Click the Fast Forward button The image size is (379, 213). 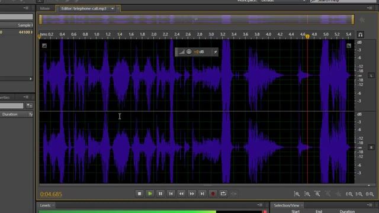coord(192,193)
